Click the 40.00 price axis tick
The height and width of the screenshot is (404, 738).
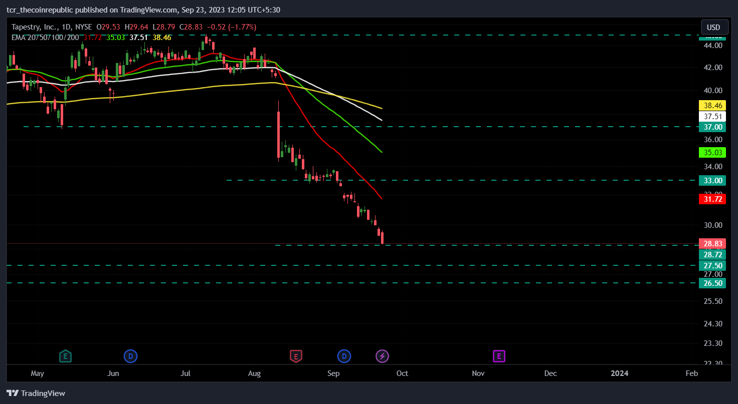[x=713, y=90]
